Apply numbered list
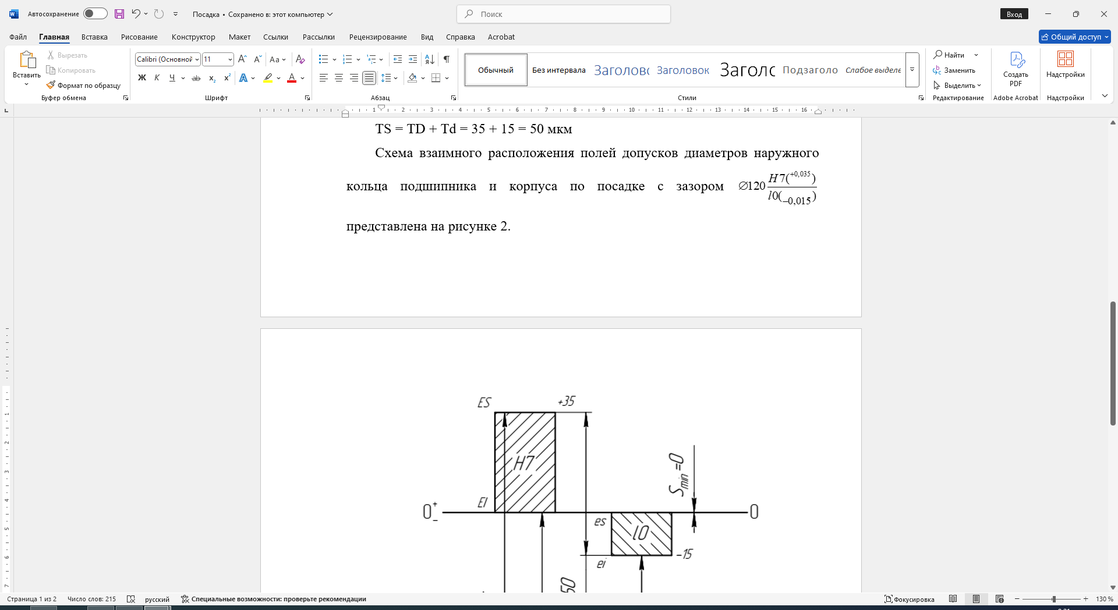 [x=348, y=59]
